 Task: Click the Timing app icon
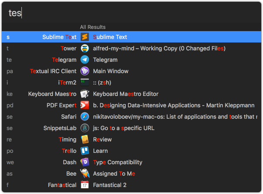click(x=85, y=139)
